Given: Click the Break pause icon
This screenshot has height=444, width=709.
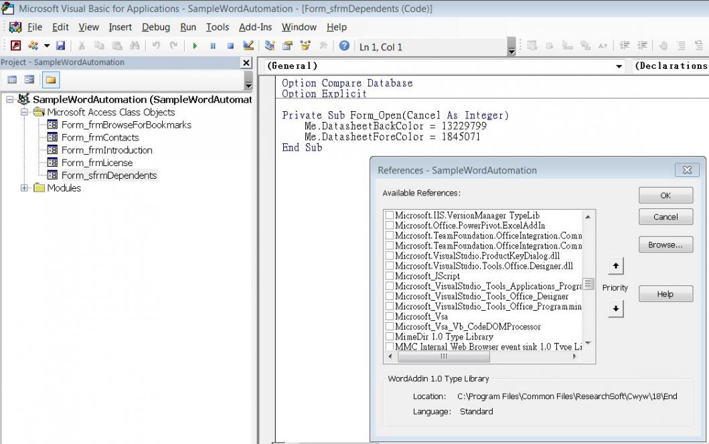Looking at the screenshot, I should coord(212,46).
